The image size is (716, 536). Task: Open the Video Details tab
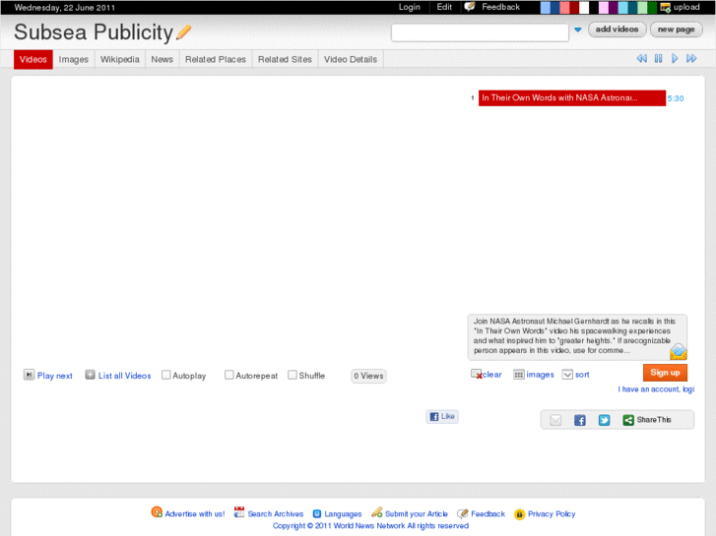[x=351, y=59]
